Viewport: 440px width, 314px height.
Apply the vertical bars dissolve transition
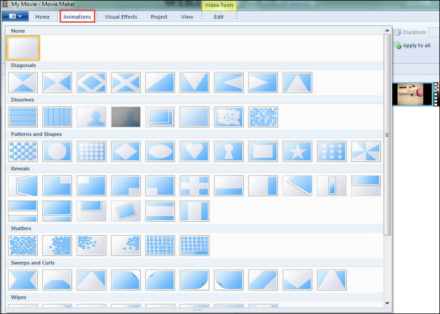tap(57, 117)
